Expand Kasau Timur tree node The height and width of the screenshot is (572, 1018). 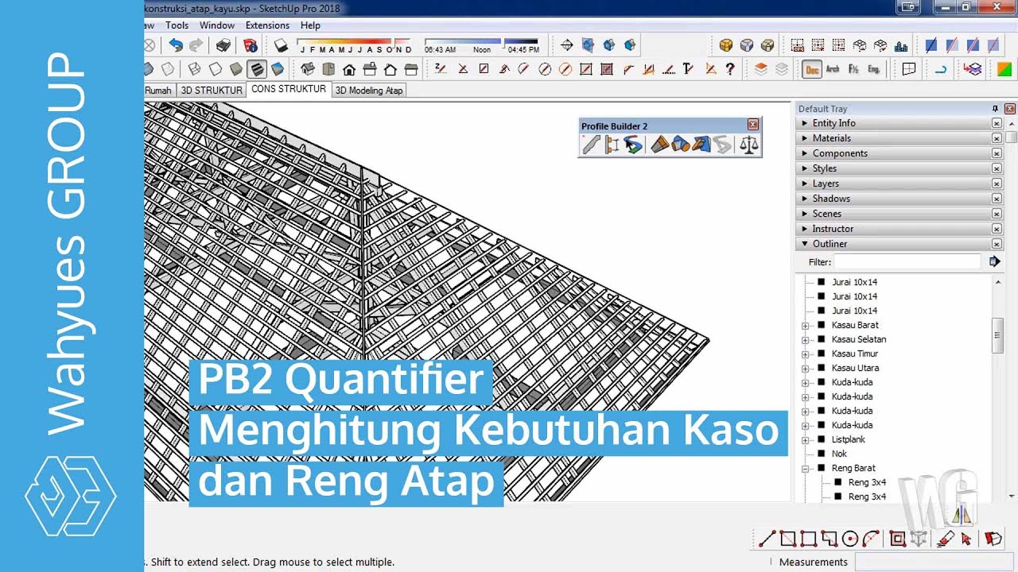pos(805,354)
